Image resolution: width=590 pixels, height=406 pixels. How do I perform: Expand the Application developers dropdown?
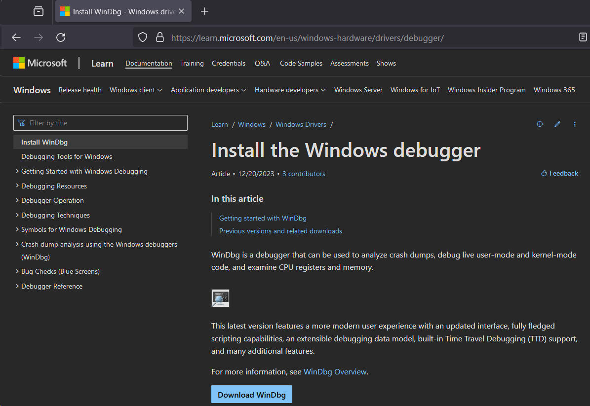coord(208,90)
